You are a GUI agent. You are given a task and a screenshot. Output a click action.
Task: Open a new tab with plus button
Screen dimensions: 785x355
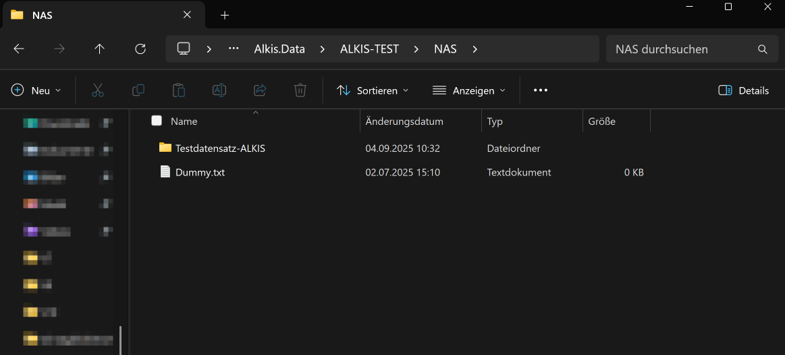point(225,15)
